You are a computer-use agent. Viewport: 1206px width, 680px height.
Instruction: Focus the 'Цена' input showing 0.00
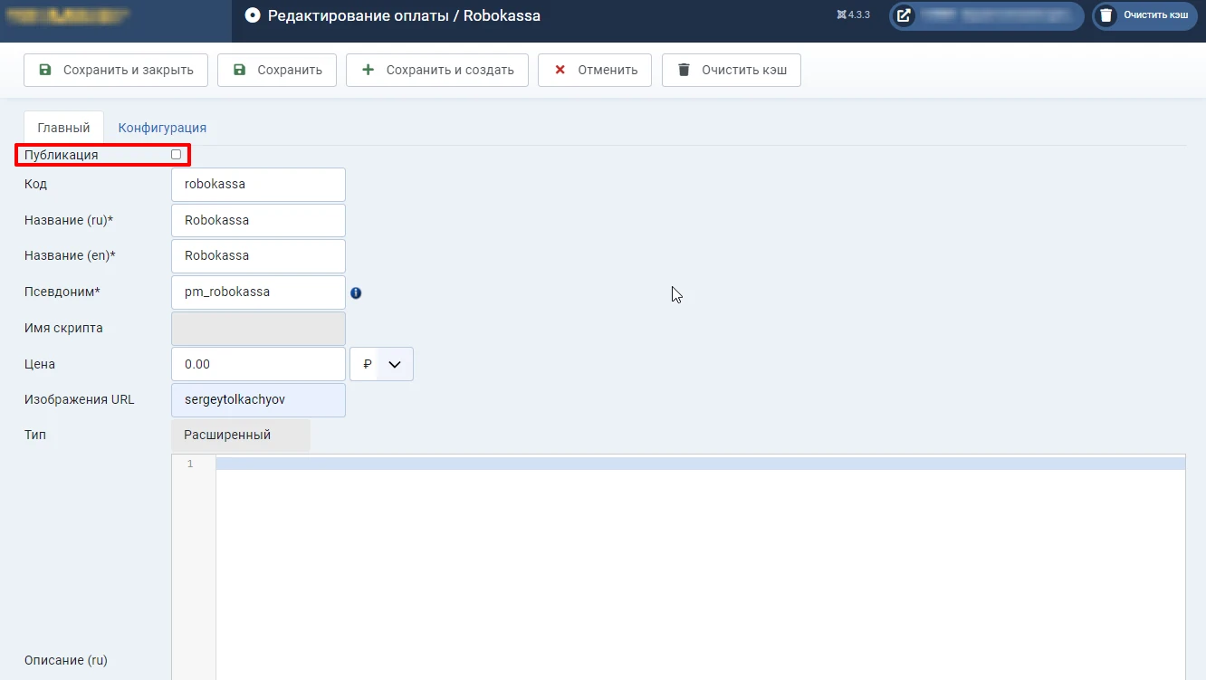pyautogui.click(x=258, y=364)
